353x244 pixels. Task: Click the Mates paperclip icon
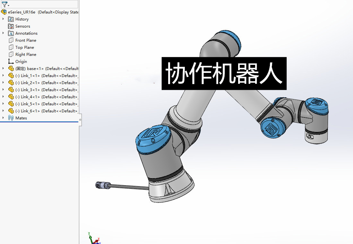(11, 118)
